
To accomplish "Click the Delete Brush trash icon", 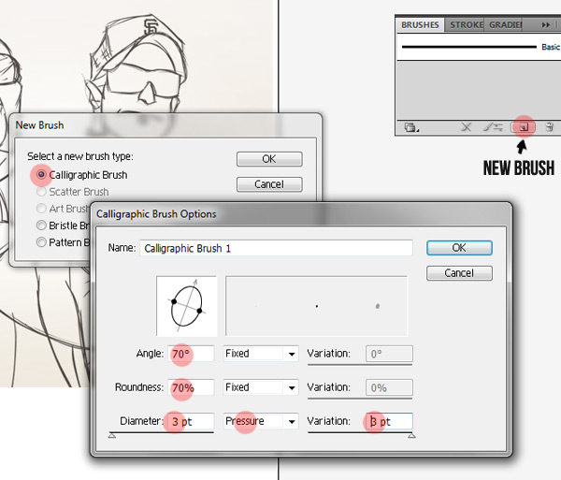I will coord(550,126).
